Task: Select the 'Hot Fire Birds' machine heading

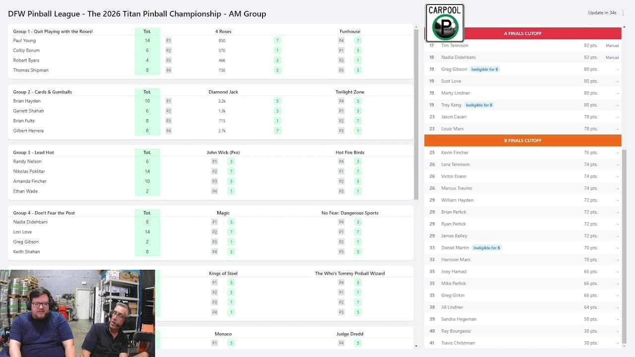Action: (x=350, y=153)
